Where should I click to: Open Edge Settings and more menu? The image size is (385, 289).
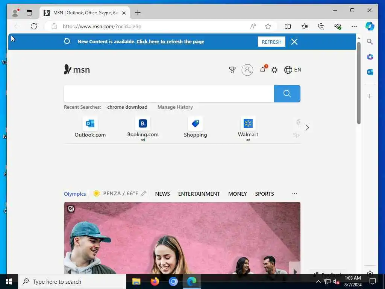(x=354, y=26)
